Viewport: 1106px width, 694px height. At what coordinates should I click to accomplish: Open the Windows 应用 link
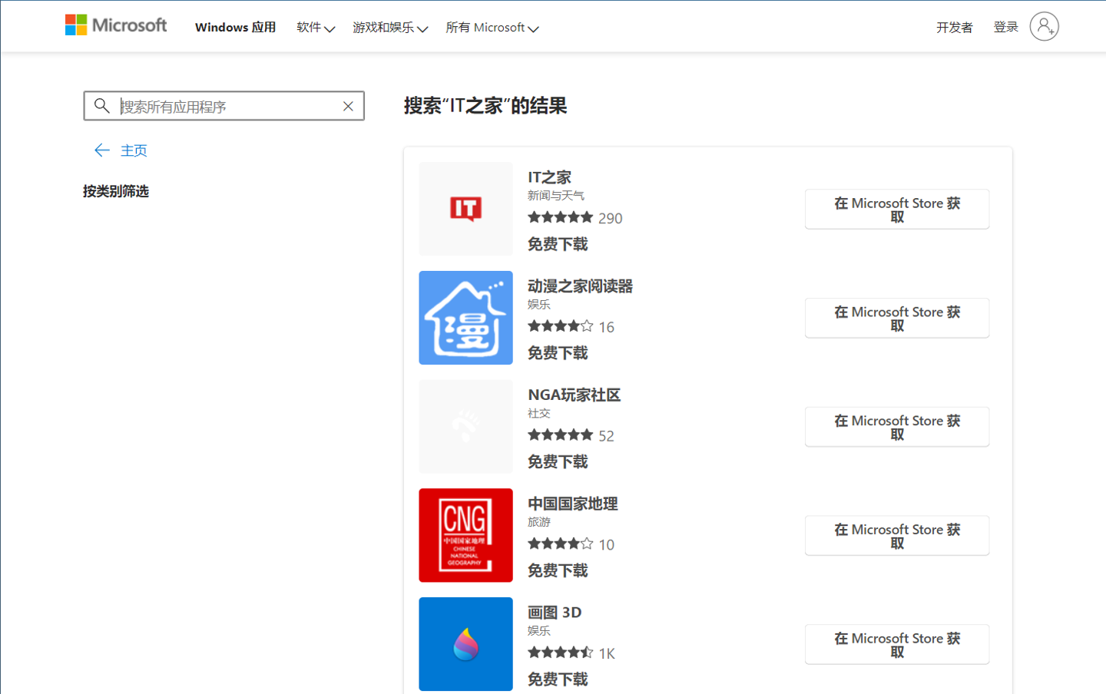tap(235, 28)
